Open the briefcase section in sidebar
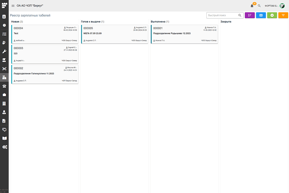This screenshot has height=193, width=289. pos(4,95)
